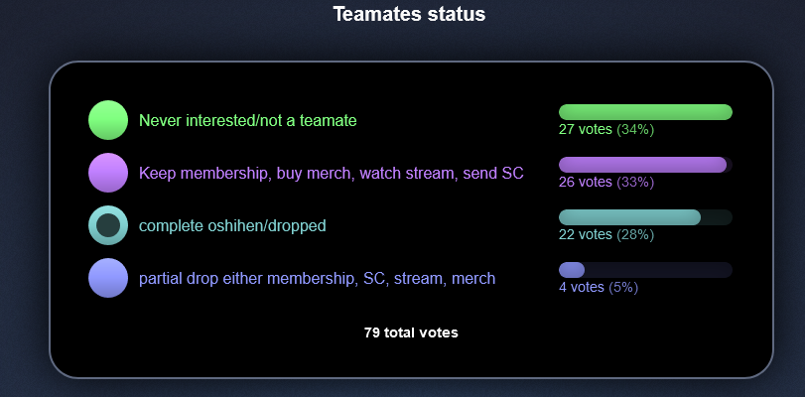Click the "4 votes" count text
This screenshot has width=805, height=397.
click(582, 287)
